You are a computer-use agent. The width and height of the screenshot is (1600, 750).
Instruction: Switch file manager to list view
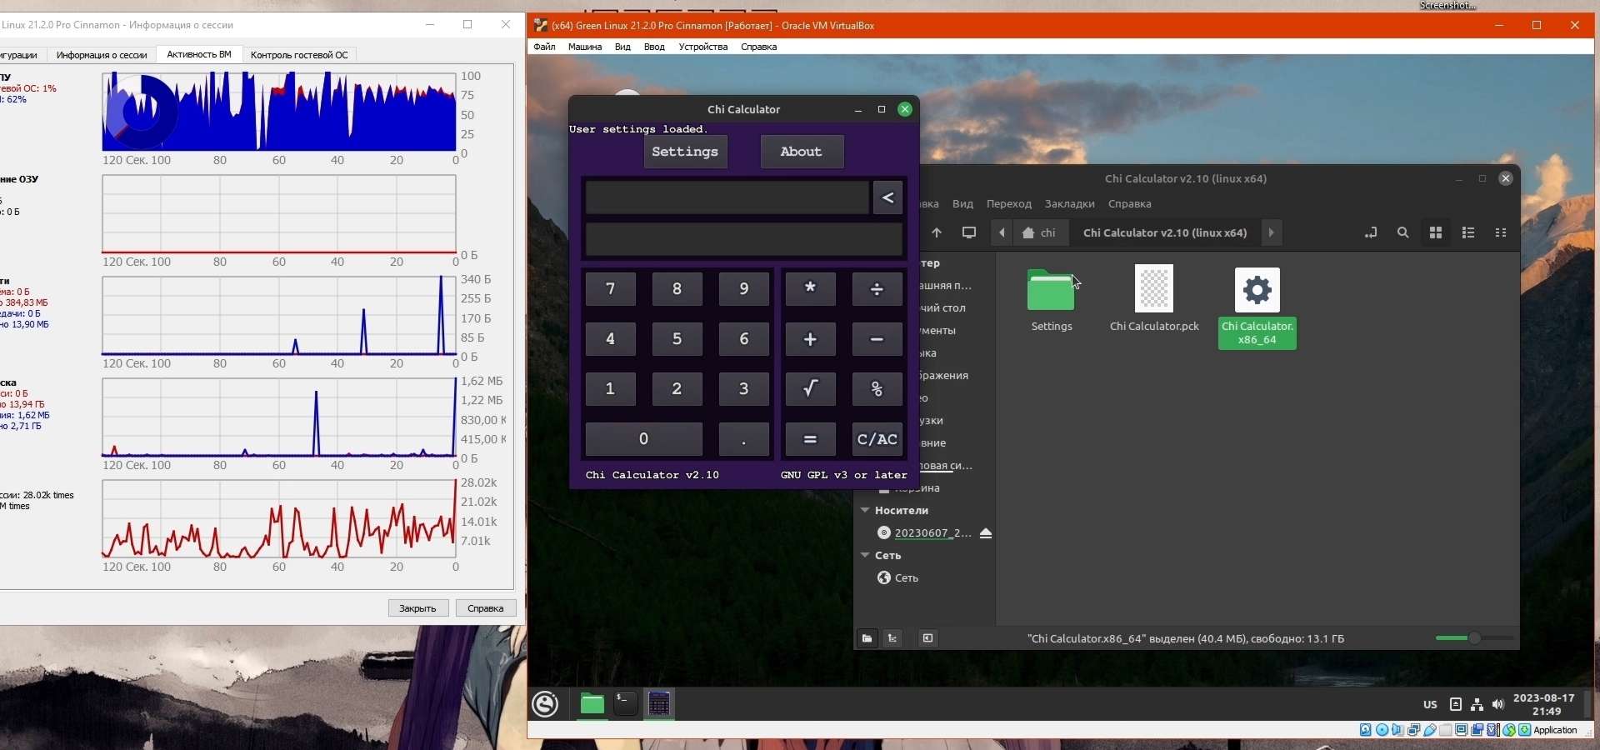1468,233
